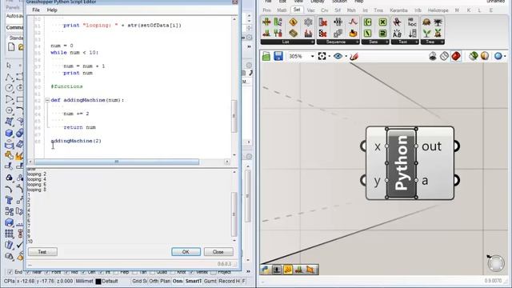Open the File menu in script editor
512x288 pixels.
coord(36,10)
